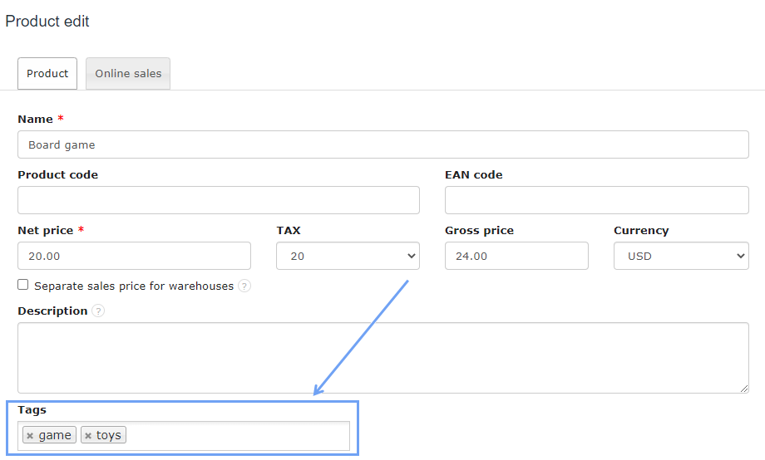Click the 'Separate sales price for warehouses' label
Screen dimensions: 765x460
point(134,286)
